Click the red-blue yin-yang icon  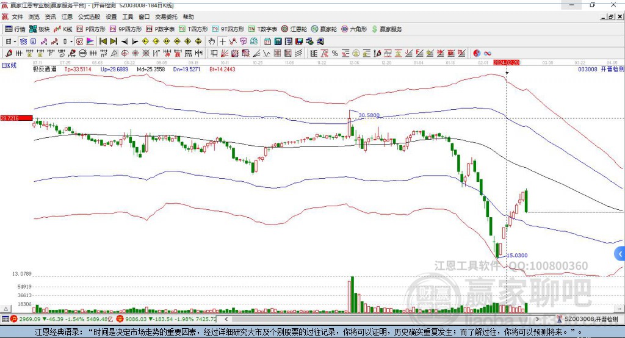pyautogui.click(x=477, y=53)
